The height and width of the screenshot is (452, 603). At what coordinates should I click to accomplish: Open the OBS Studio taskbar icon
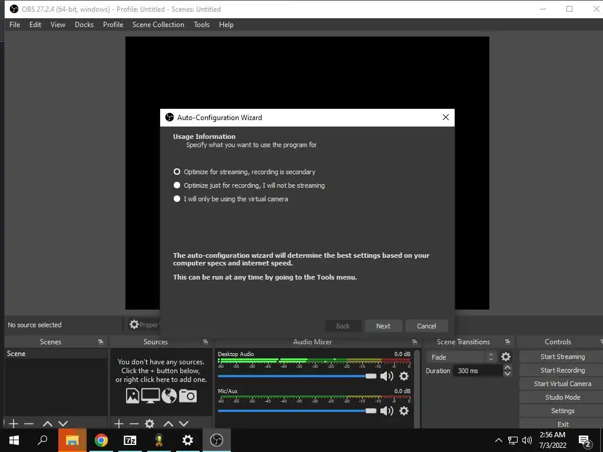coord(217,440)
